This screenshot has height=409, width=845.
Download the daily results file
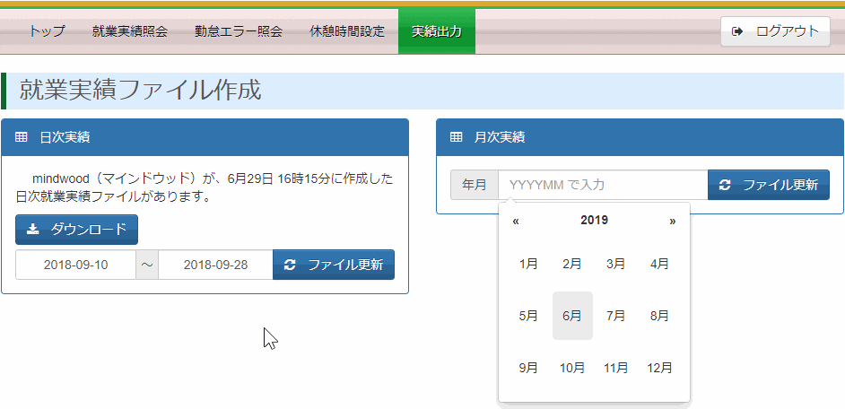pyautogui.click(x=76, y=230)
